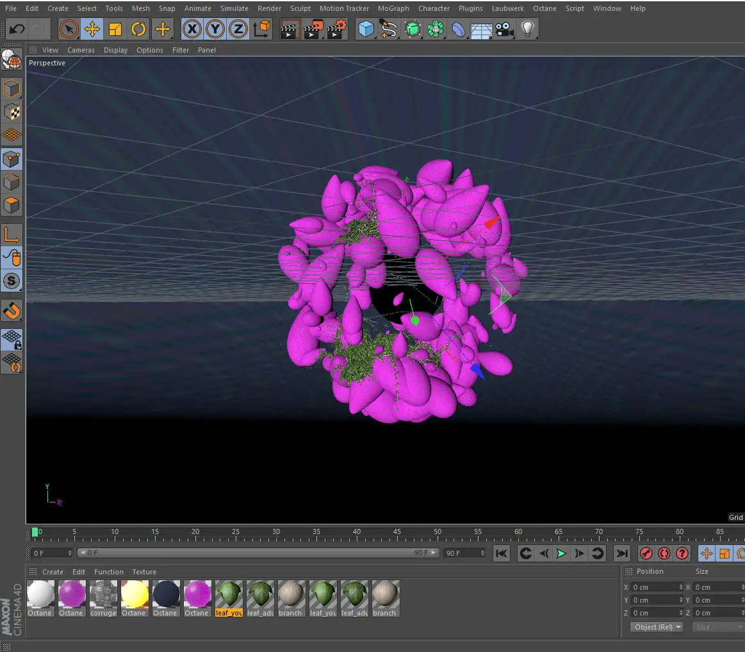Switch to Model mode cube icon
The image size is (745, 652).
[12, 89]
